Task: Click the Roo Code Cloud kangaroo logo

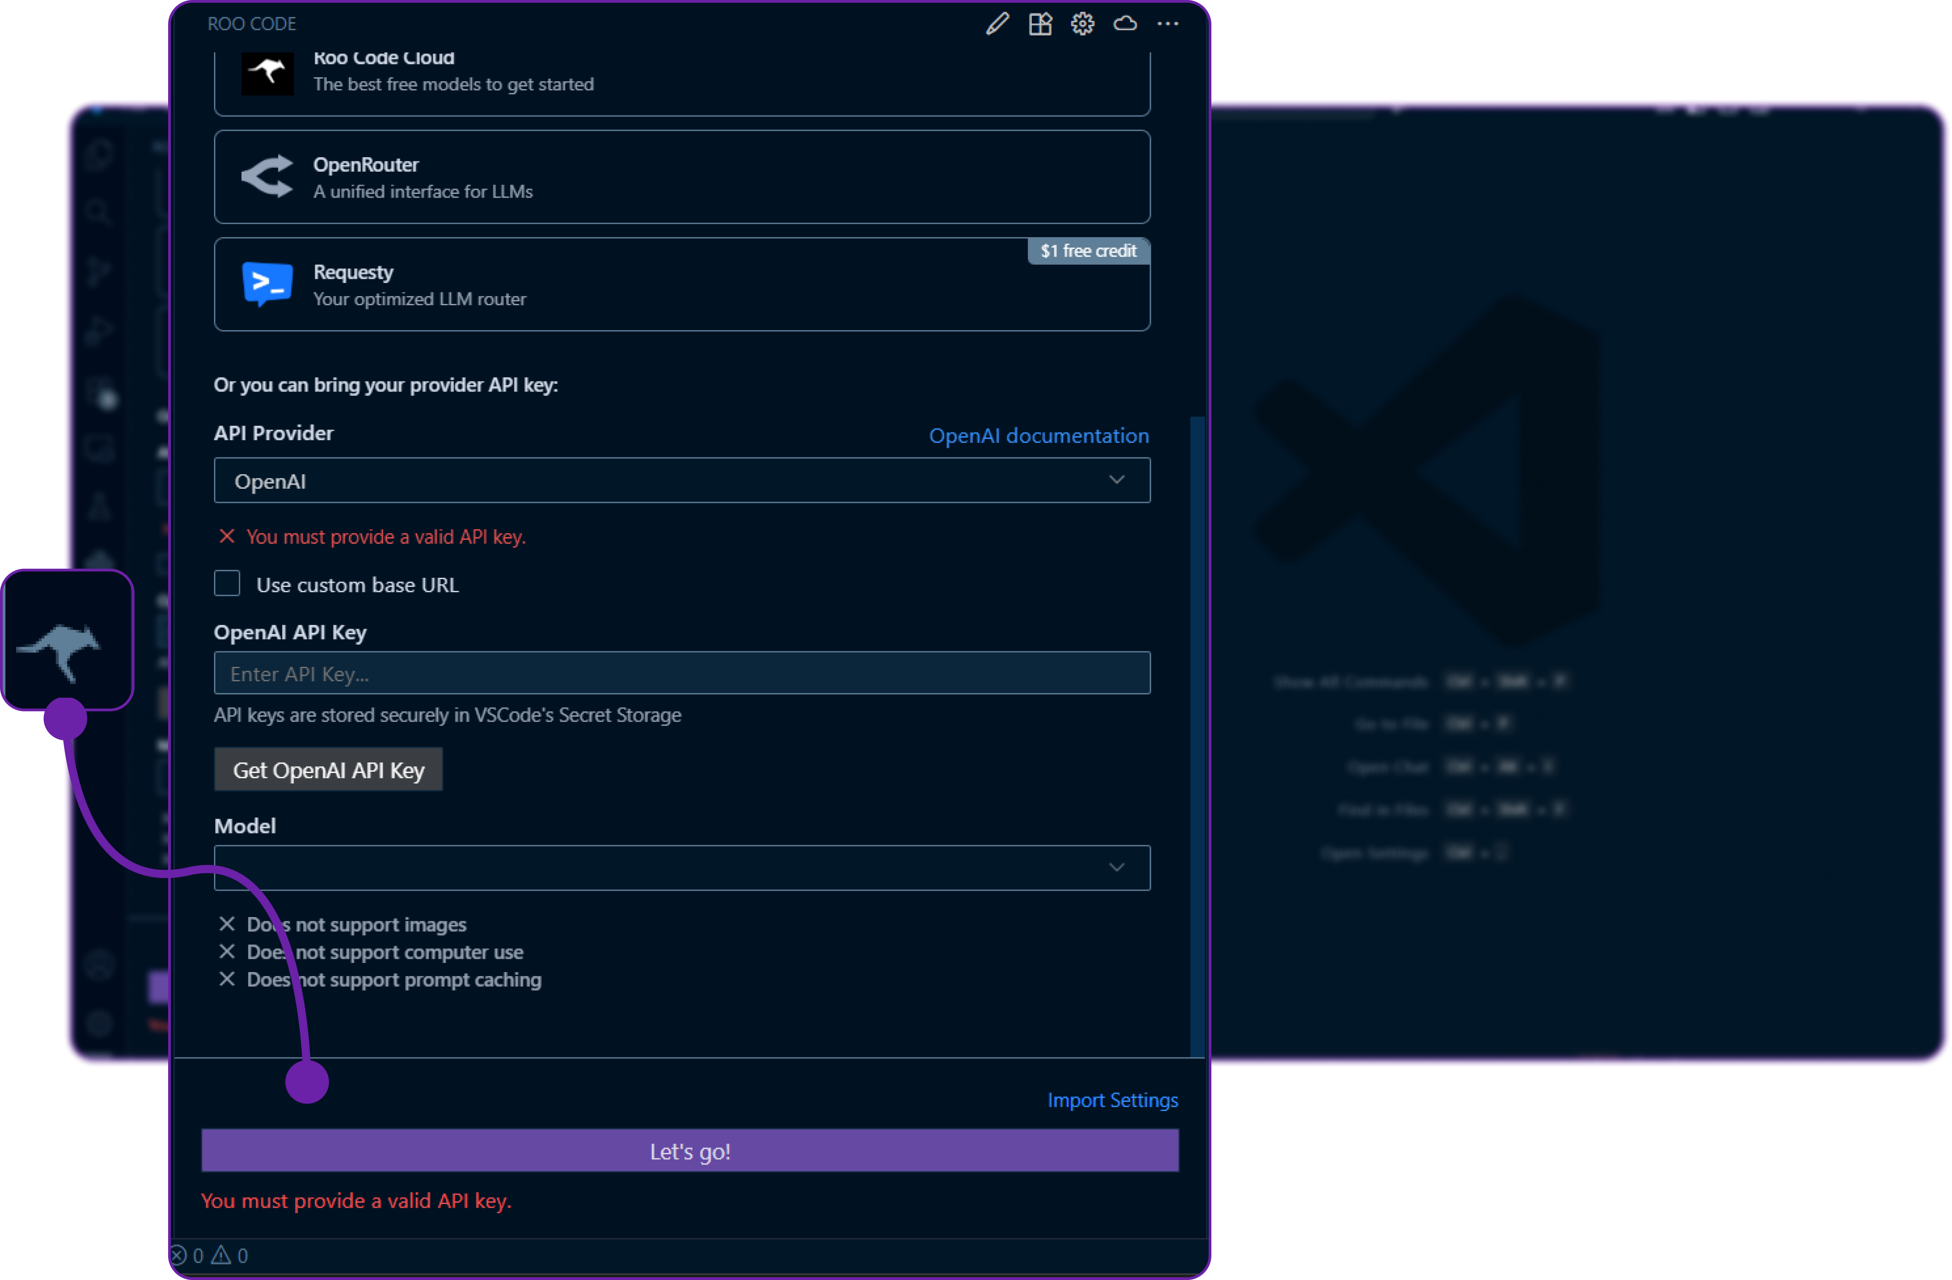Action: click(x=267, y=73)
